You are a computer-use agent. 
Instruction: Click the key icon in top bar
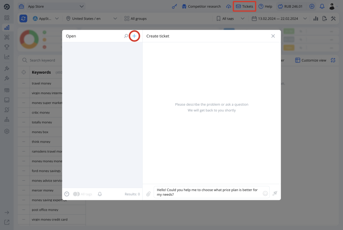(x=175, y=6)
